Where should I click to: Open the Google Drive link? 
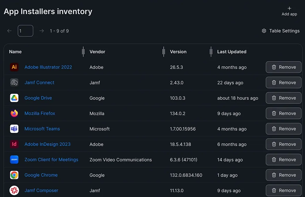tap(38, 98)
